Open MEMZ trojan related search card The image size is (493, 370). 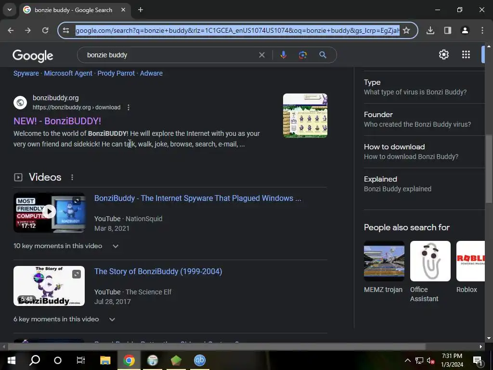(x=384, y=267)
